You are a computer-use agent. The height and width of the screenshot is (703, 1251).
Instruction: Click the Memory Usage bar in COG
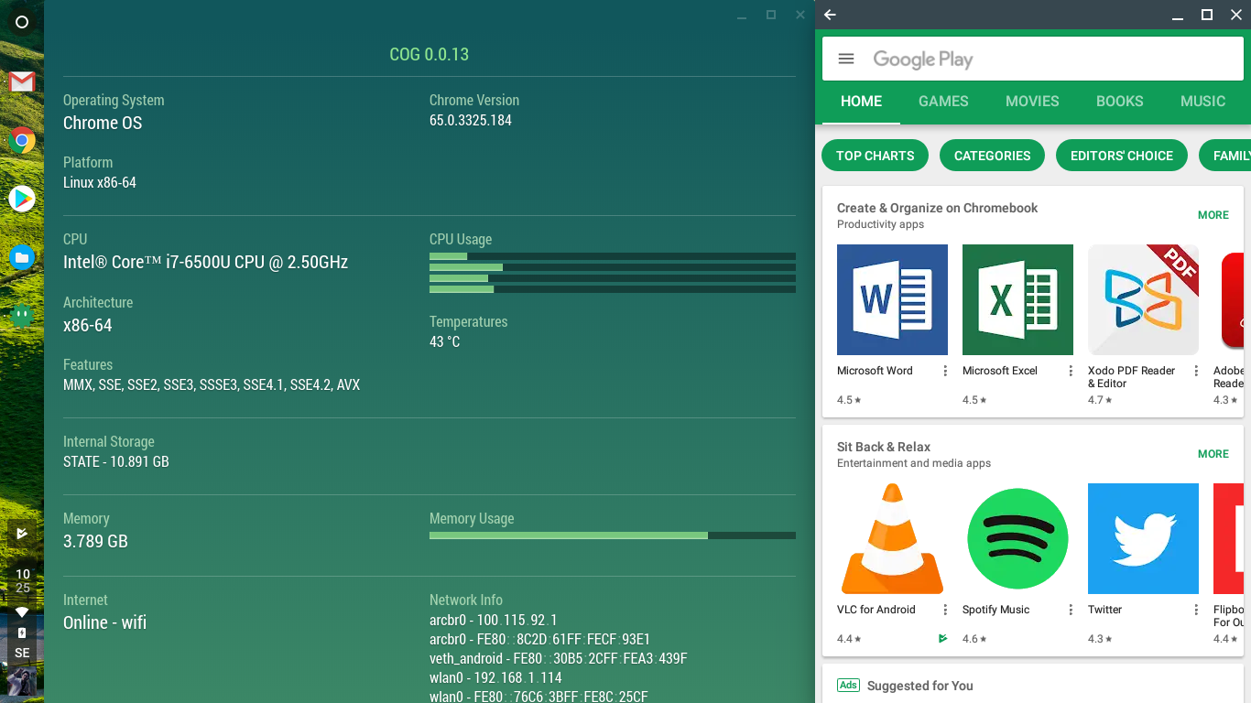pyautogui.click(x=613, y=535)
